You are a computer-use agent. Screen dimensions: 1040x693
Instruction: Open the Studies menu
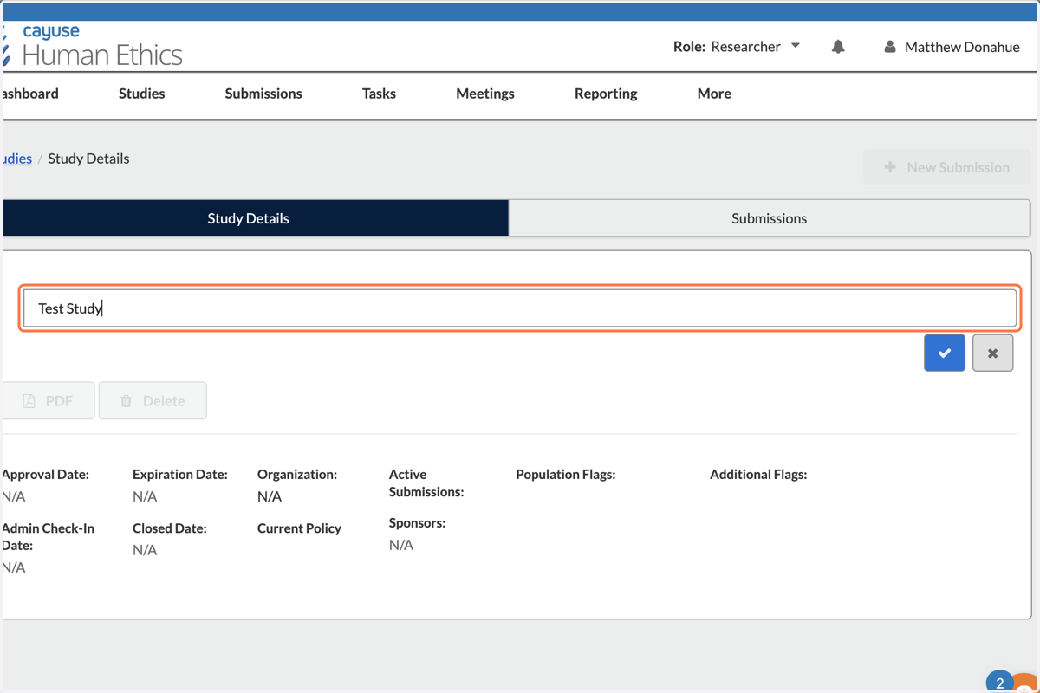pos(142,94)
